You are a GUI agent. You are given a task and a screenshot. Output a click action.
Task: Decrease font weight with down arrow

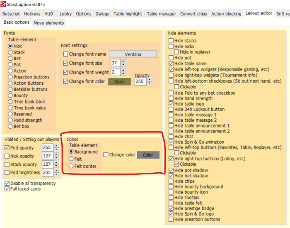123,74
